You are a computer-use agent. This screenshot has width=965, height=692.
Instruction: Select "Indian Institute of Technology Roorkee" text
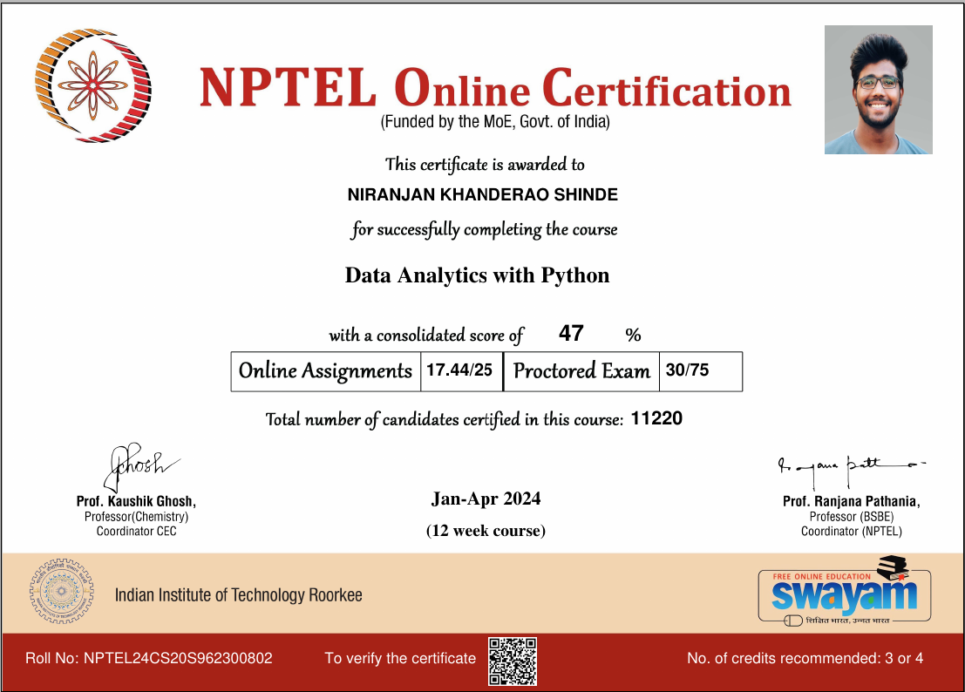(x=239, y=595)
